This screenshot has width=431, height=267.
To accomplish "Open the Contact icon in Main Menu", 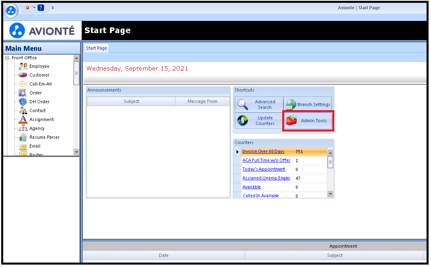I will pyautogui.click(x=23, y=111).
